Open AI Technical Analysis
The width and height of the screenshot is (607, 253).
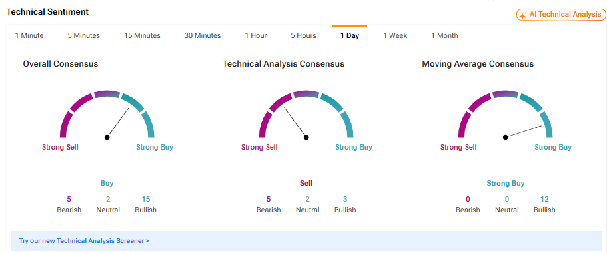coord(561,15)
